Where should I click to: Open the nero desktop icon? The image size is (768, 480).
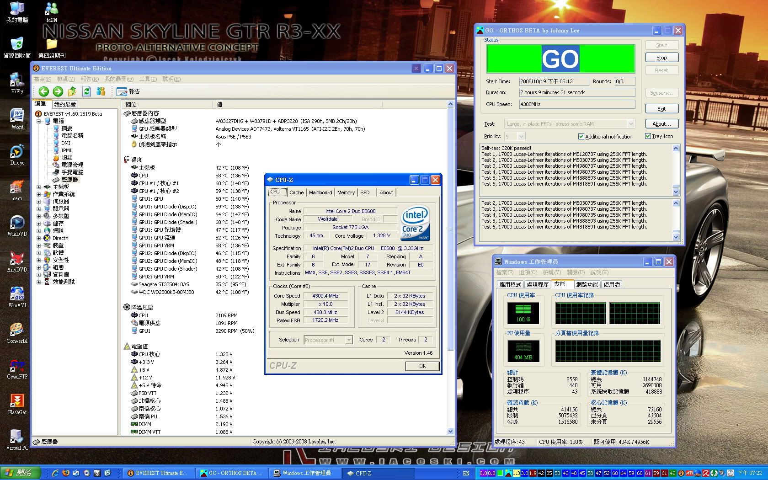(x=17, y=191)
